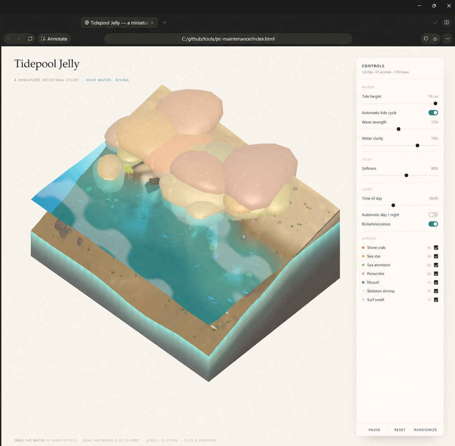Click the "09:45" time of day value
The width and height of the screenshot is (455, 446).
(x=433, y=198)
